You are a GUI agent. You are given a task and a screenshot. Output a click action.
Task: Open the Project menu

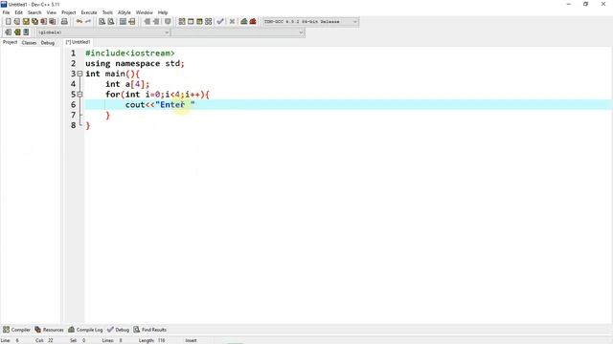pos(69,12)
